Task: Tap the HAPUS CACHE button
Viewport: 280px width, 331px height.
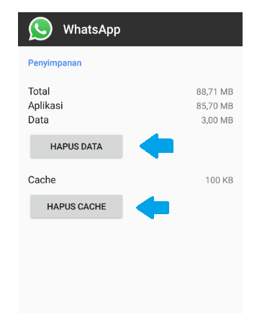Action: [x=76, y=206]
